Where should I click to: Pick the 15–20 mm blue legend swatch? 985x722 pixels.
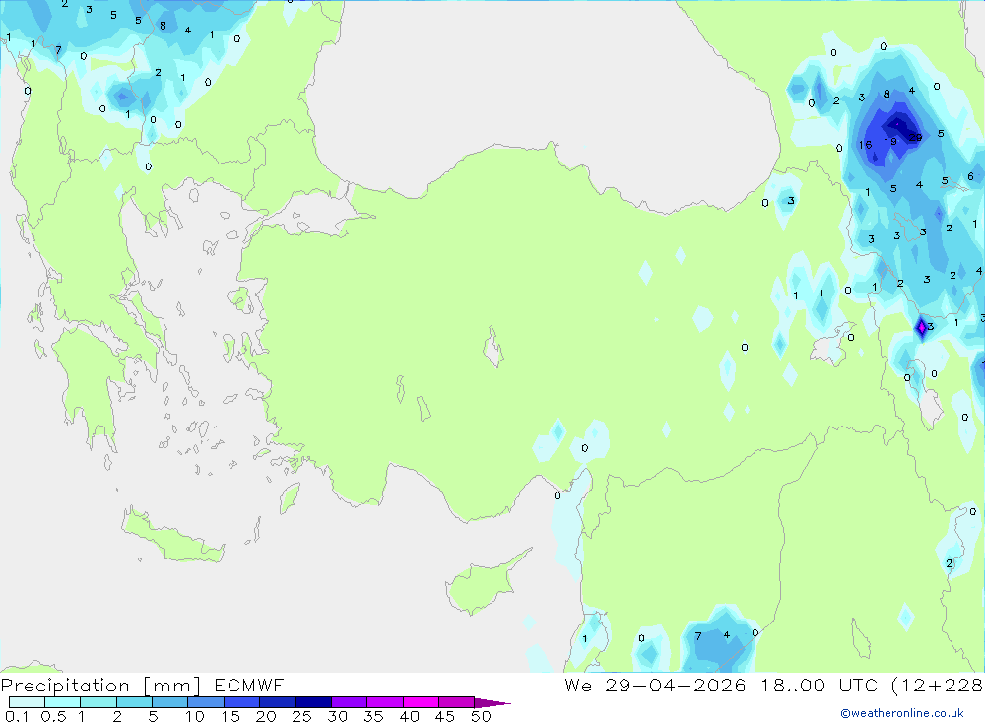click(x=241, y=702)
